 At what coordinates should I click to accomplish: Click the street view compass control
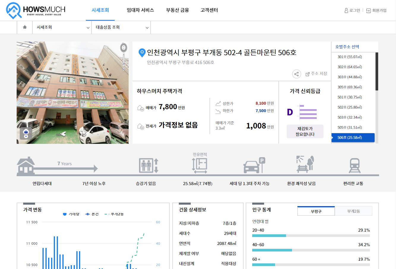coord(124,47)
